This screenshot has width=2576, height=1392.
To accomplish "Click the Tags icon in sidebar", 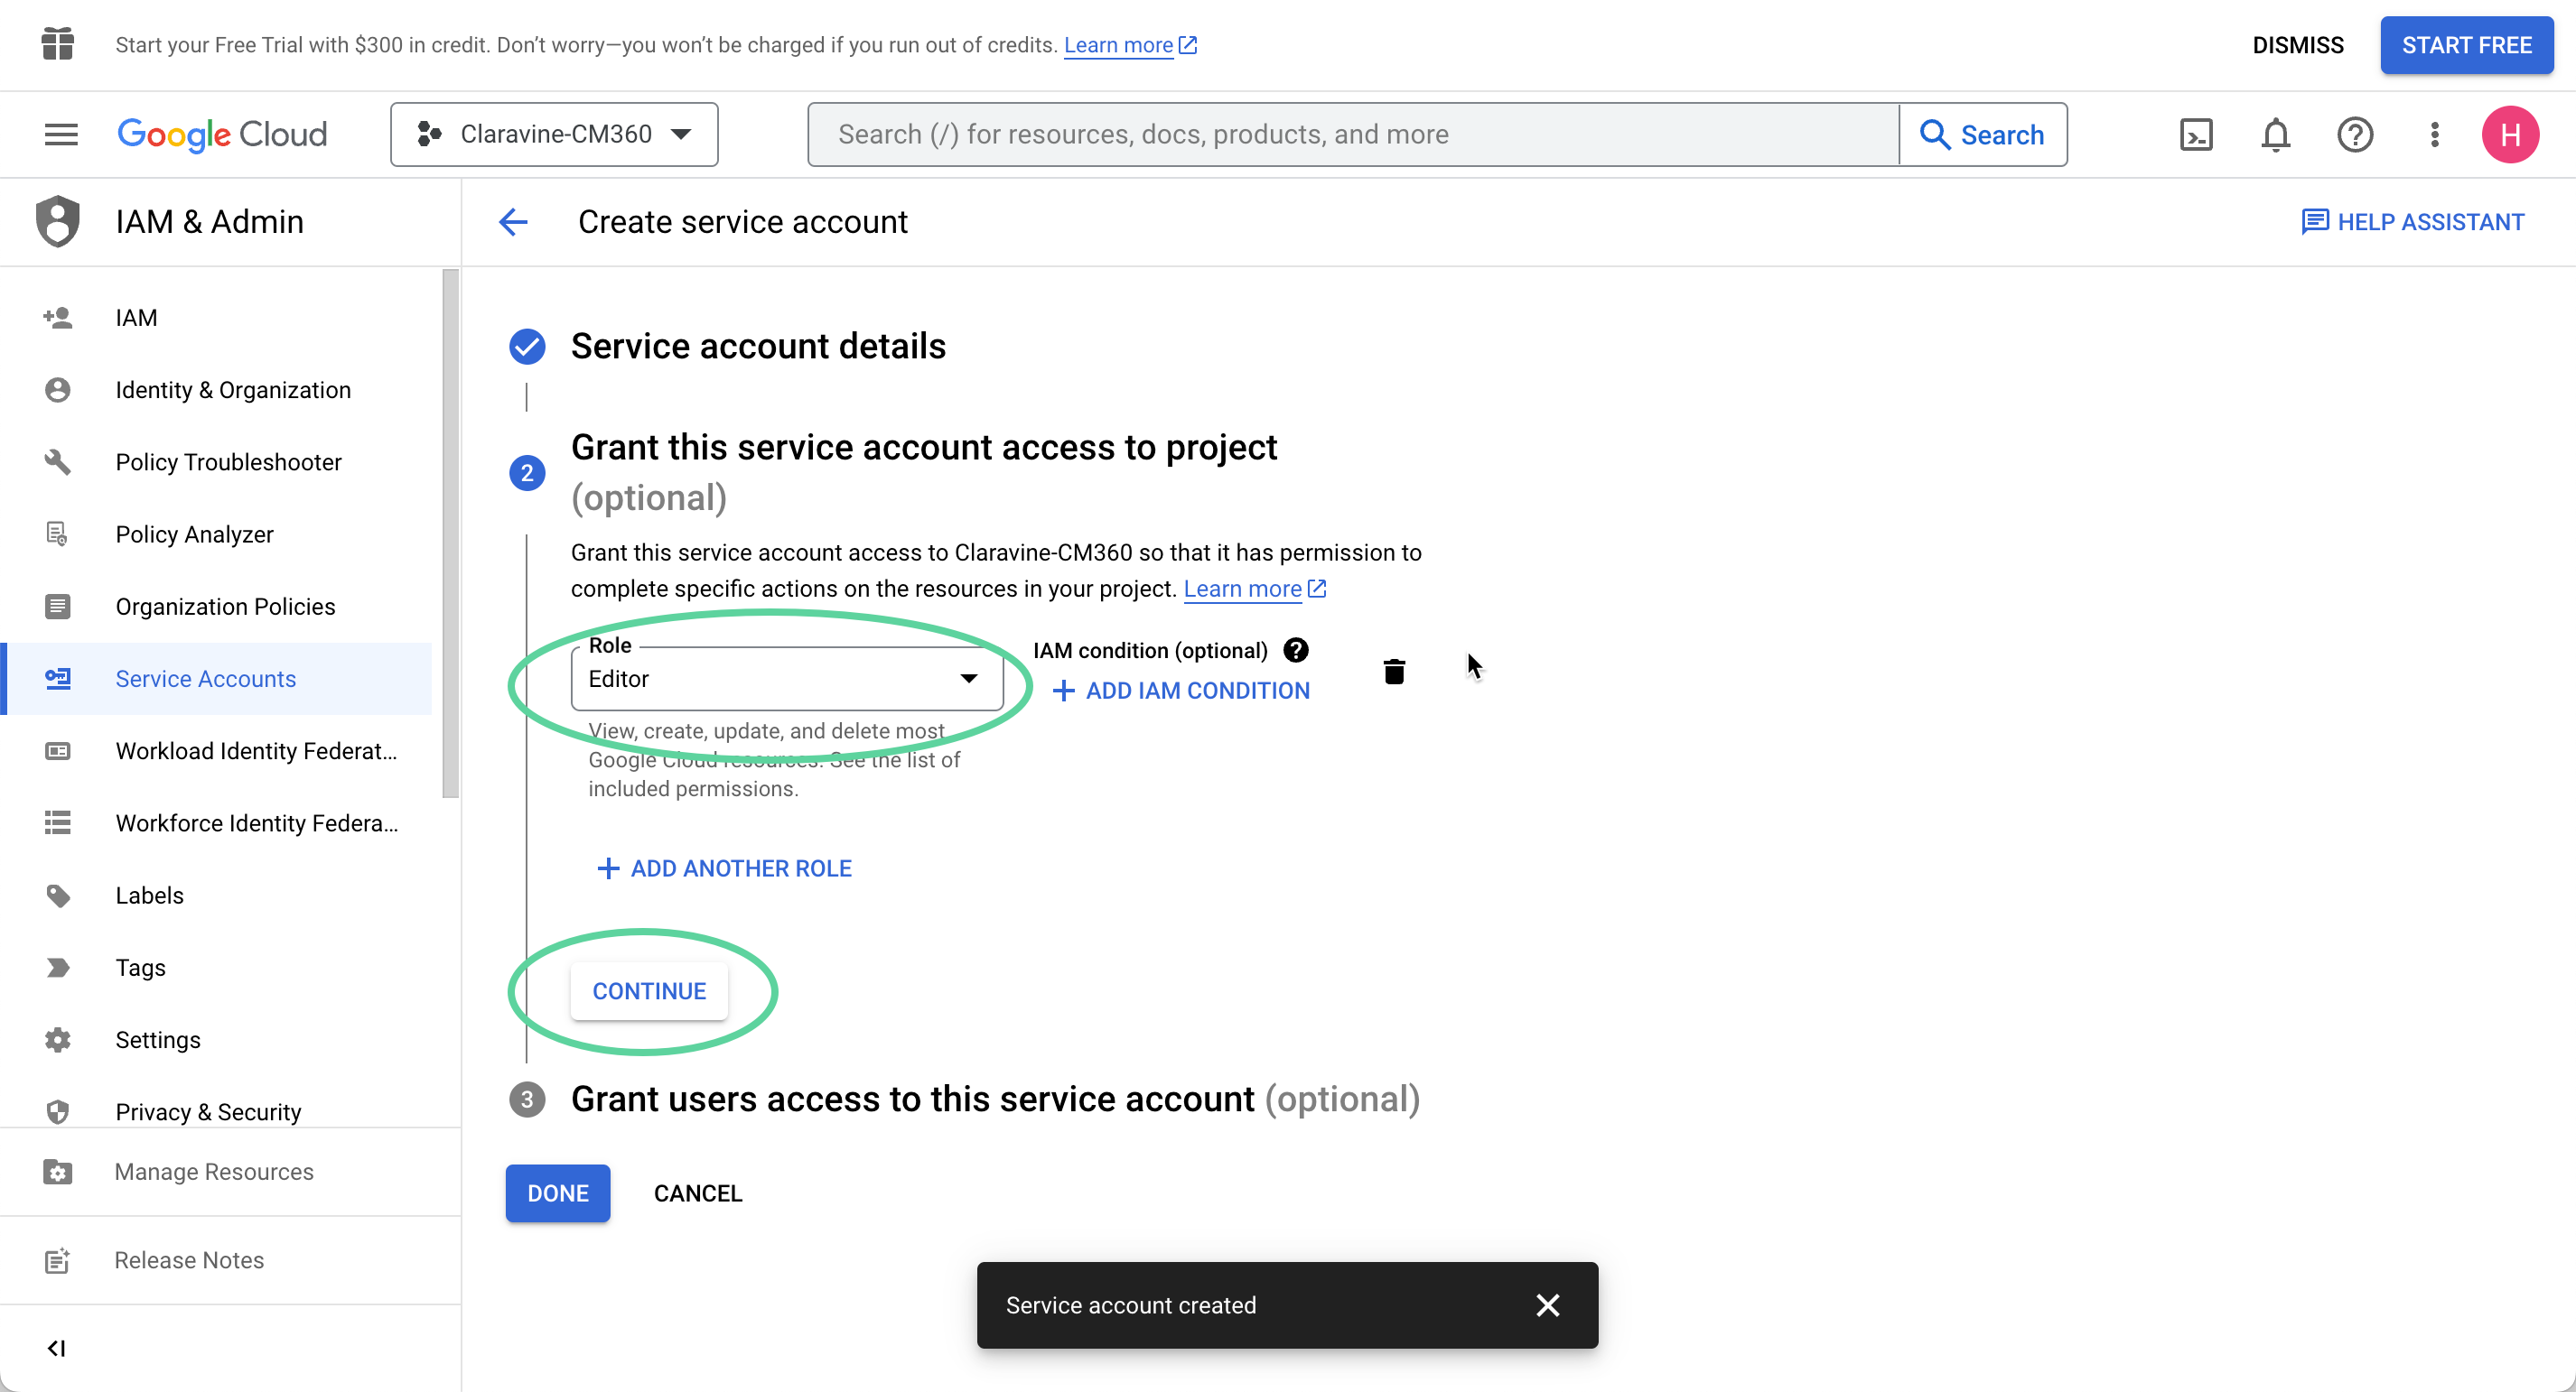I will point(58,969).
